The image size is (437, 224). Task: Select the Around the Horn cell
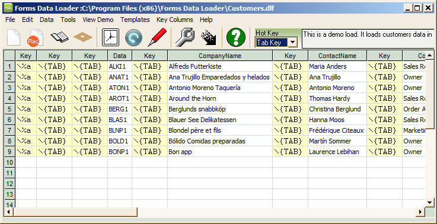(x=220, y=98)
